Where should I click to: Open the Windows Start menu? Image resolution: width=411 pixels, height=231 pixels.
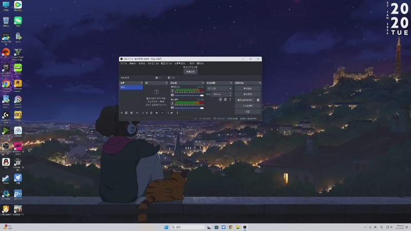coord(166,227)
